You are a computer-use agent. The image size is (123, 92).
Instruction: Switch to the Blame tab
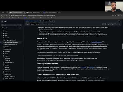[37, 24]
